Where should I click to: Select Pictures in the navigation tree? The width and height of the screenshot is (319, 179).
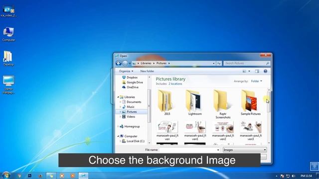click(132, 112)
